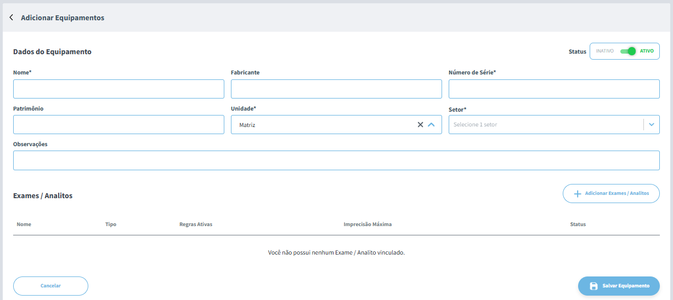673x300 pixels.
Task: Click the Exames / Analitos section heading
Action: [x=43, y=195]
